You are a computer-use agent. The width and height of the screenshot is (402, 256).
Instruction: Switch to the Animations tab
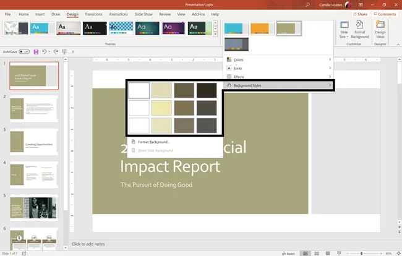click(x=119, y=14)
